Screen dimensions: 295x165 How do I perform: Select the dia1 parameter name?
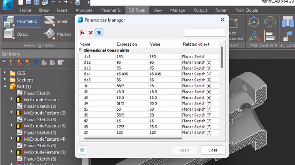click(x=87, y=56)
